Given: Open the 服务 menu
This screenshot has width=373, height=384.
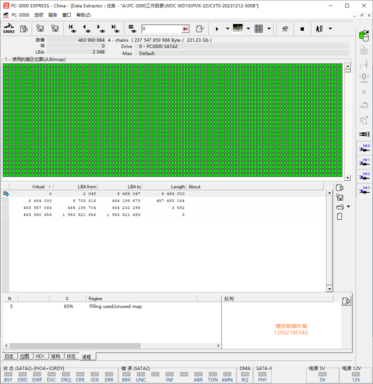Looking at the screenshot, I should (53, 15).
